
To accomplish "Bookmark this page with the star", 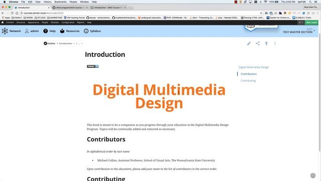I will click(x=261, y=13).
